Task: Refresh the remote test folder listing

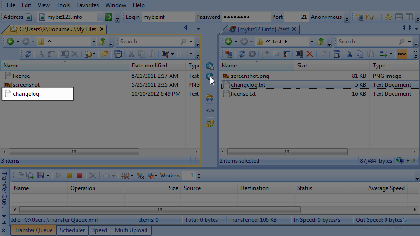Action: pos(242,54)
